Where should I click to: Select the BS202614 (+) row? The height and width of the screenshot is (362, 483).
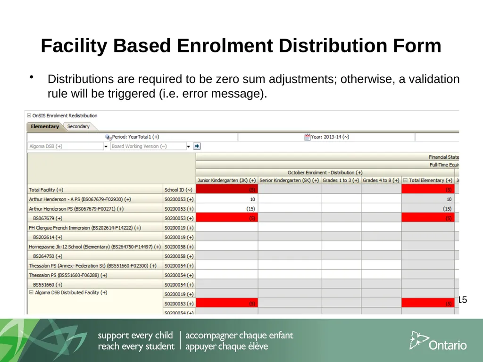click(x=95, y=238)
